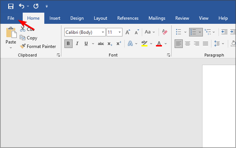Toggle Bold formatting
236x148 pixels.
click(x=68, y=44)
